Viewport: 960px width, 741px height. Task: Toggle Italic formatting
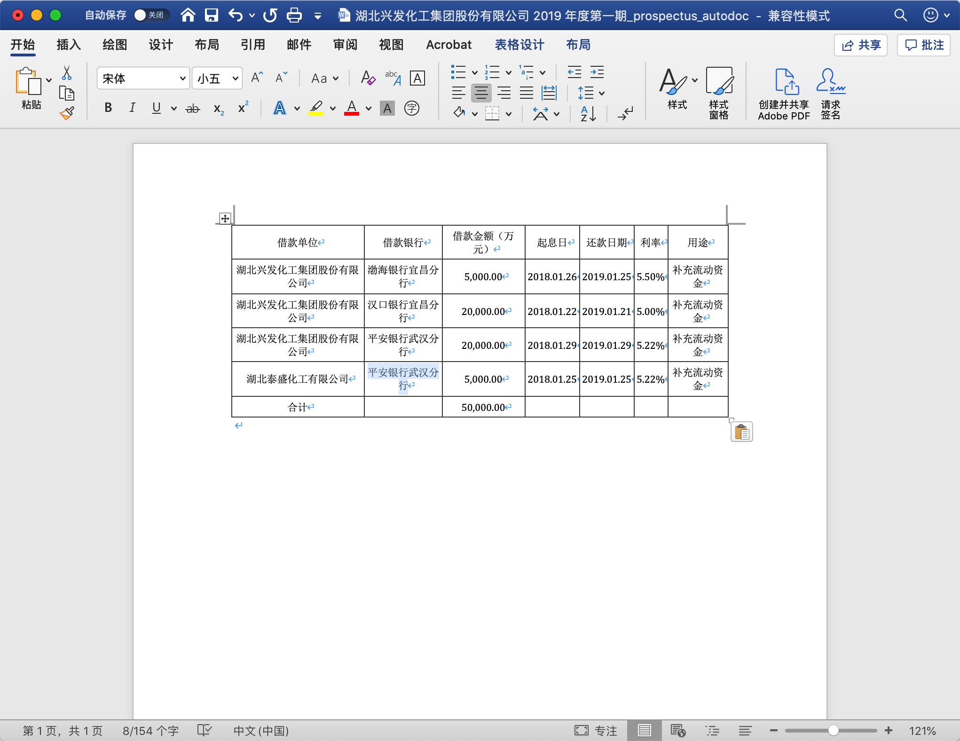click(x=132, y=108)
